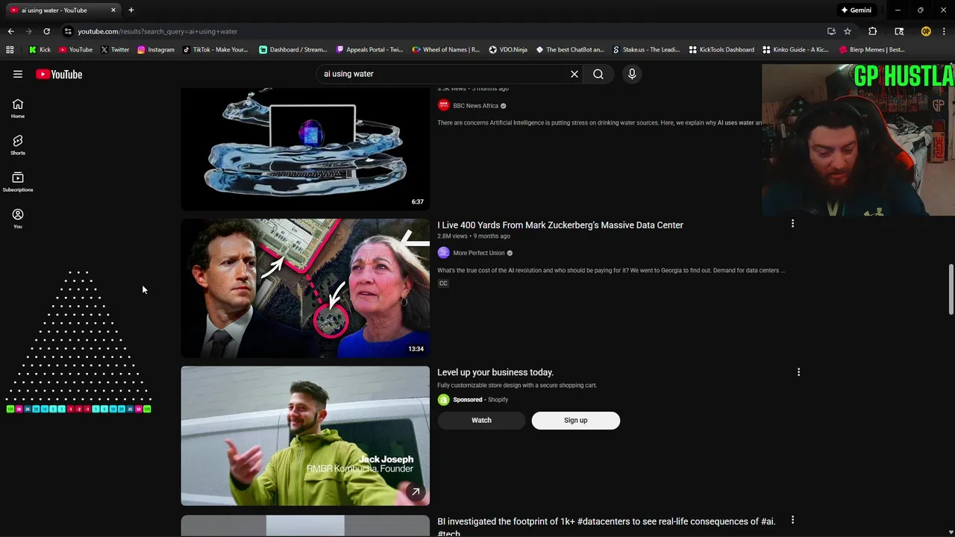The image size is (955, 537).
Task: Click the magnifier search button
Action: 598,74
